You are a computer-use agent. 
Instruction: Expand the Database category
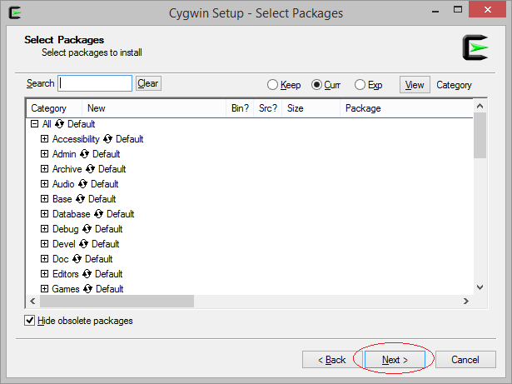(x=44, y=214)
